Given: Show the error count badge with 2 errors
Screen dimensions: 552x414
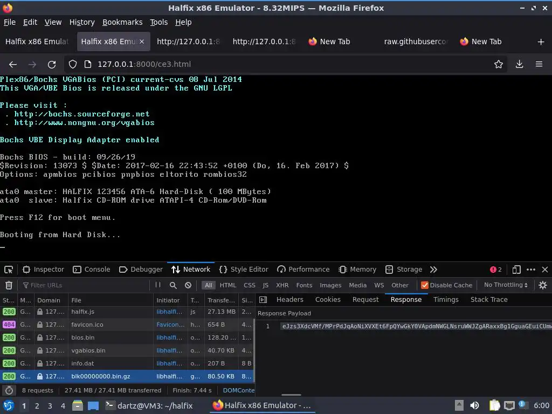Looking at the screenshot, I should (x=495, y=270).
